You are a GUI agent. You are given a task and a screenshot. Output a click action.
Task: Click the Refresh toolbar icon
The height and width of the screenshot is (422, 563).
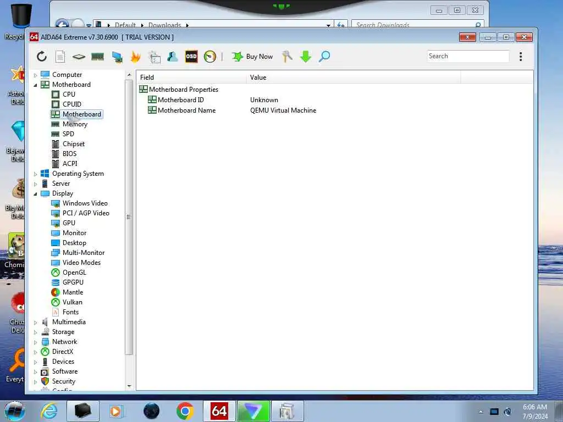coord(42,57)
